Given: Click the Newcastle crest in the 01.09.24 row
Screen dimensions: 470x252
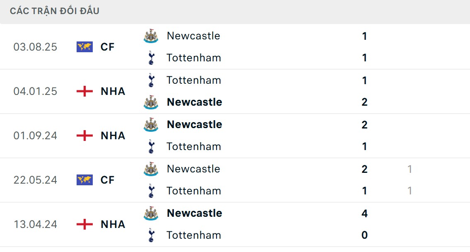Looking at the screenshot, I should click(x=151, y=124).
